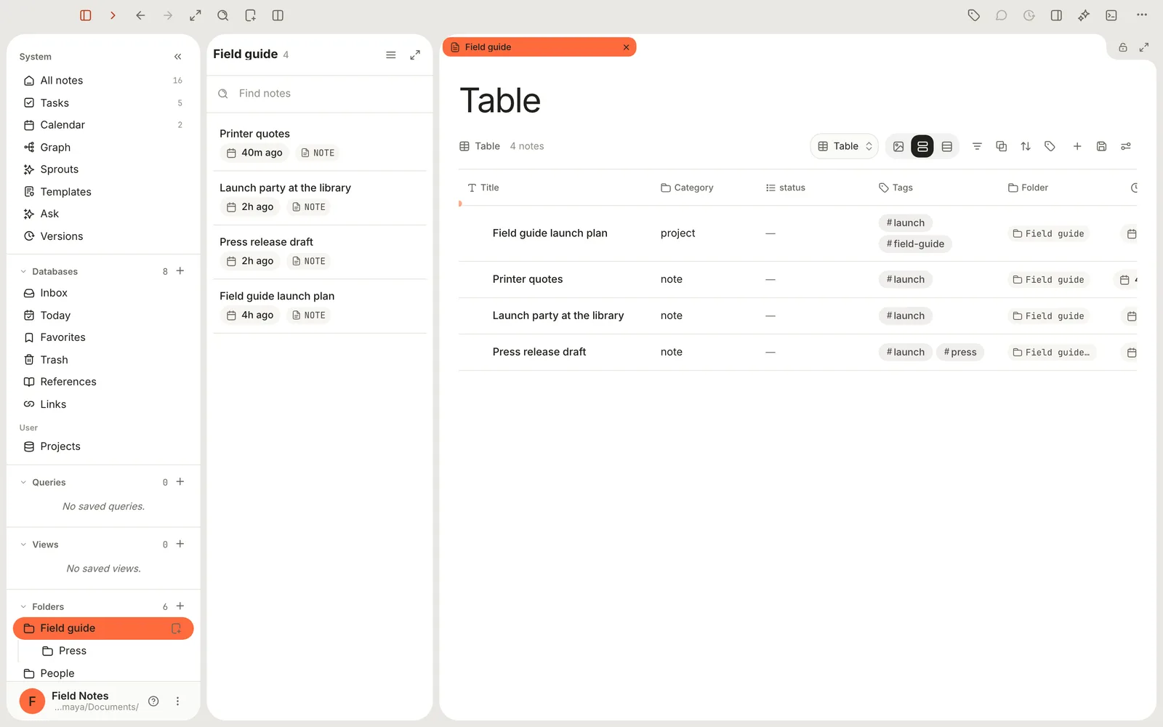
Task: Toggle the split view icon in top toolbar
Action: point(278,15)
